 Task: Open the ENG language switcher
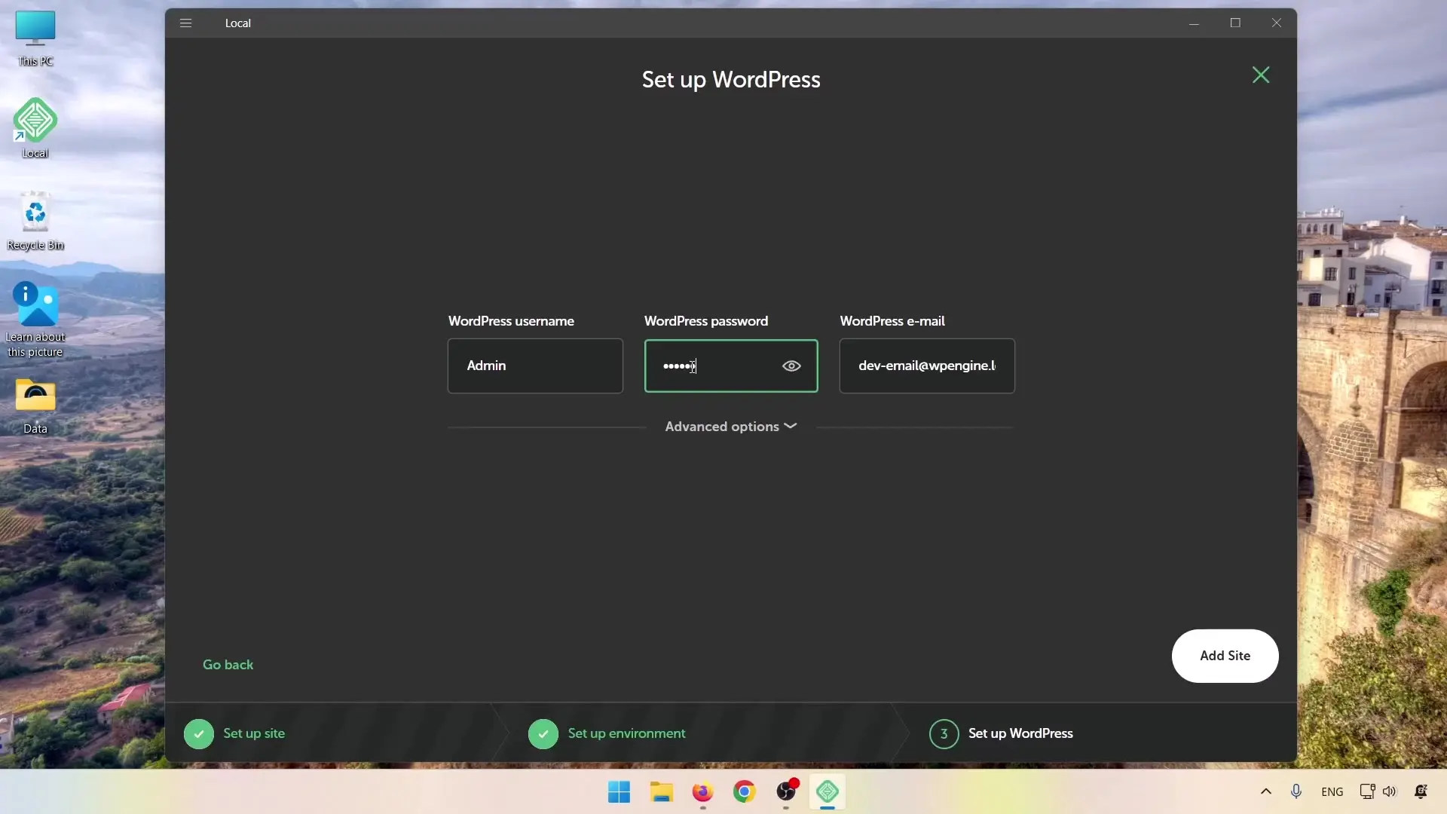[1332, 792]
